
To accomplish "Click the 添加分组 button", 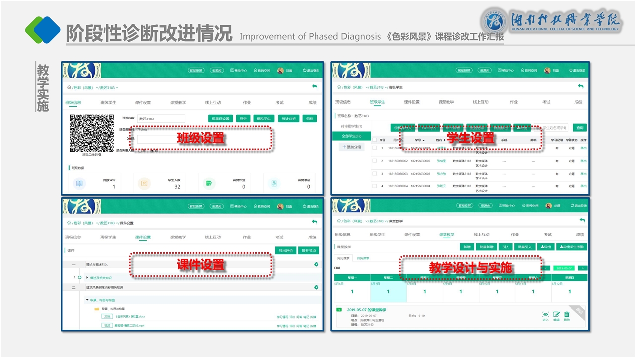I will 351,147.
